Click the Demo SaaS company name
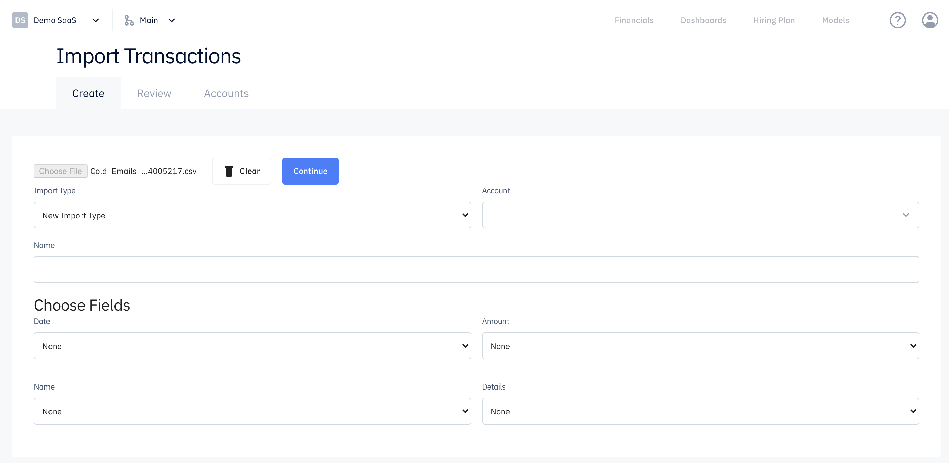949x463 pixels. 55,20
